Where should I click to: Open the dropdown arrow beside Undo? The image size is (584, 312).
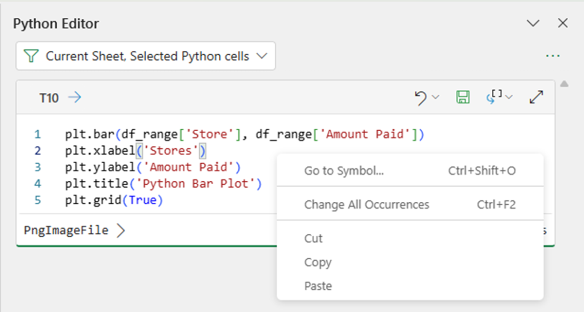click(x=435, y=98)
